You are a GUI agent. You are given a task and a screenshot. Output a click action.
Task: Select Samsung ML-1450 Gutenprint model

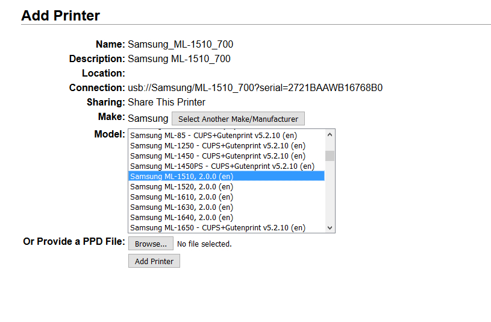pyautogui.click(x=227, y=156)
